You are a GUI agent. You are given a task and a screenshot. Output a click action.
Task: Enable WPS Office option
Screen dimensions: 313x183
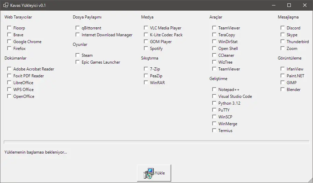(9, 89)
